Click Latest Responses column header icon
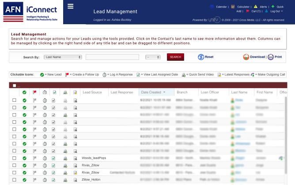 75,92
